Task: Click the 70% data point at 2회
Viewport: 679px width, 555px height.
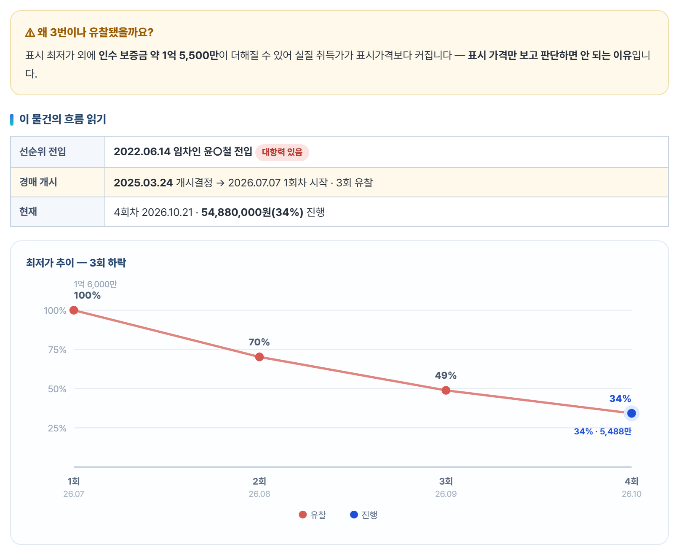Action: click(x=259, y=357)
